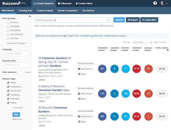The image size is (171, 130).
Task: Switch to the Top Authors tab
Action: 88,11
